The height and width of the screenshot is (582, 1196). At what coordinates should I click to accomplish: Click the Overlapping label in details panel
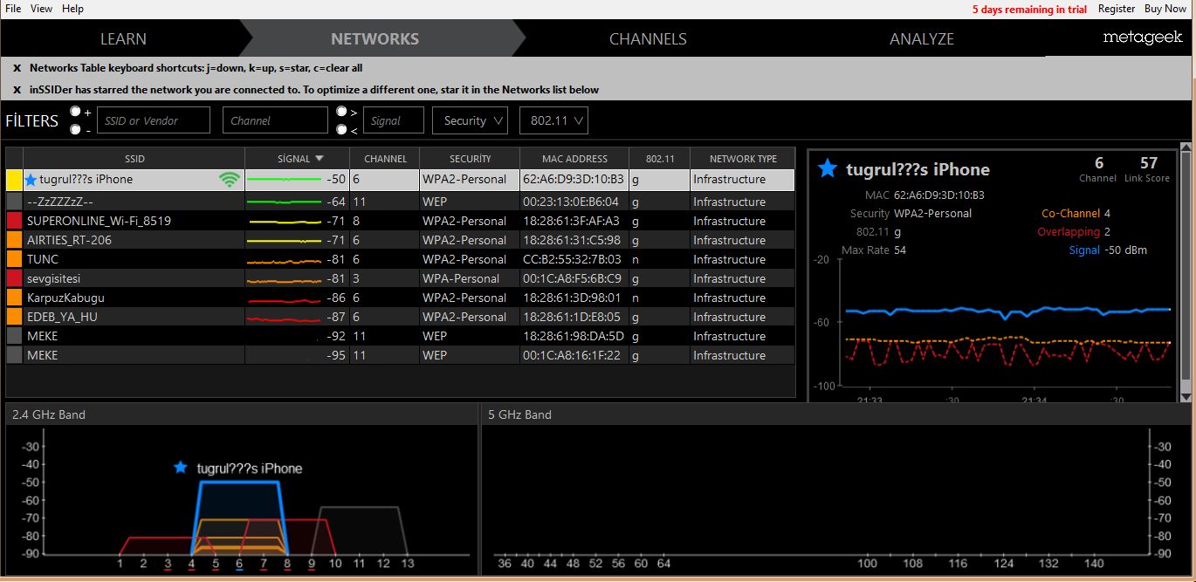1069,231
